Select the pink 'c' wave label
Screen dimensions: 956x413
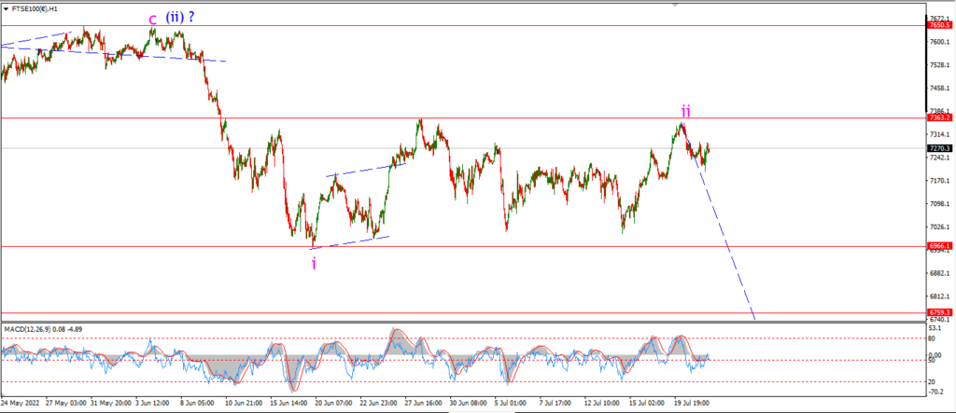pyautogui.click(x=152, y=20)
